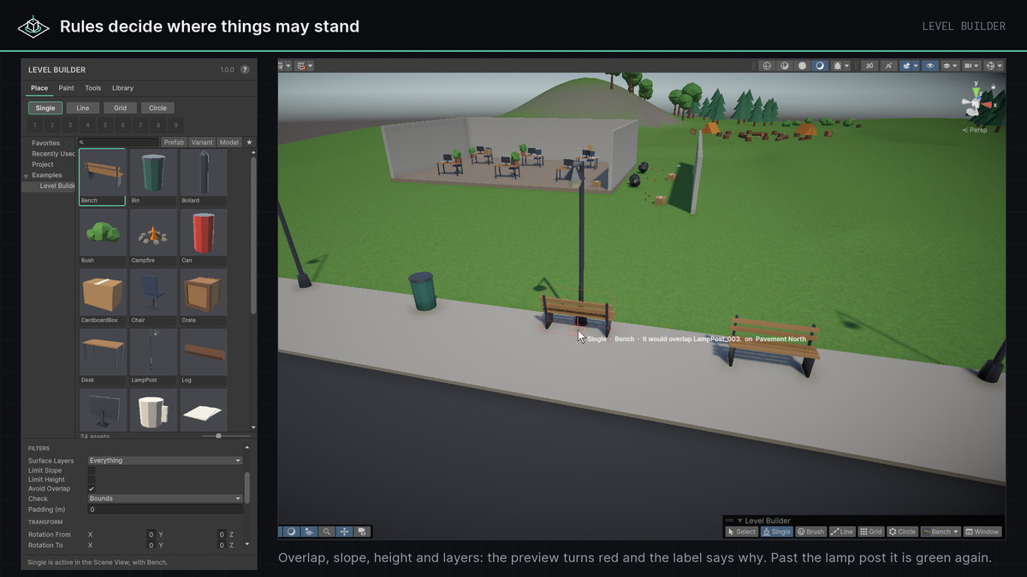Toggle scene visibility eye icon

pos(930,65)
